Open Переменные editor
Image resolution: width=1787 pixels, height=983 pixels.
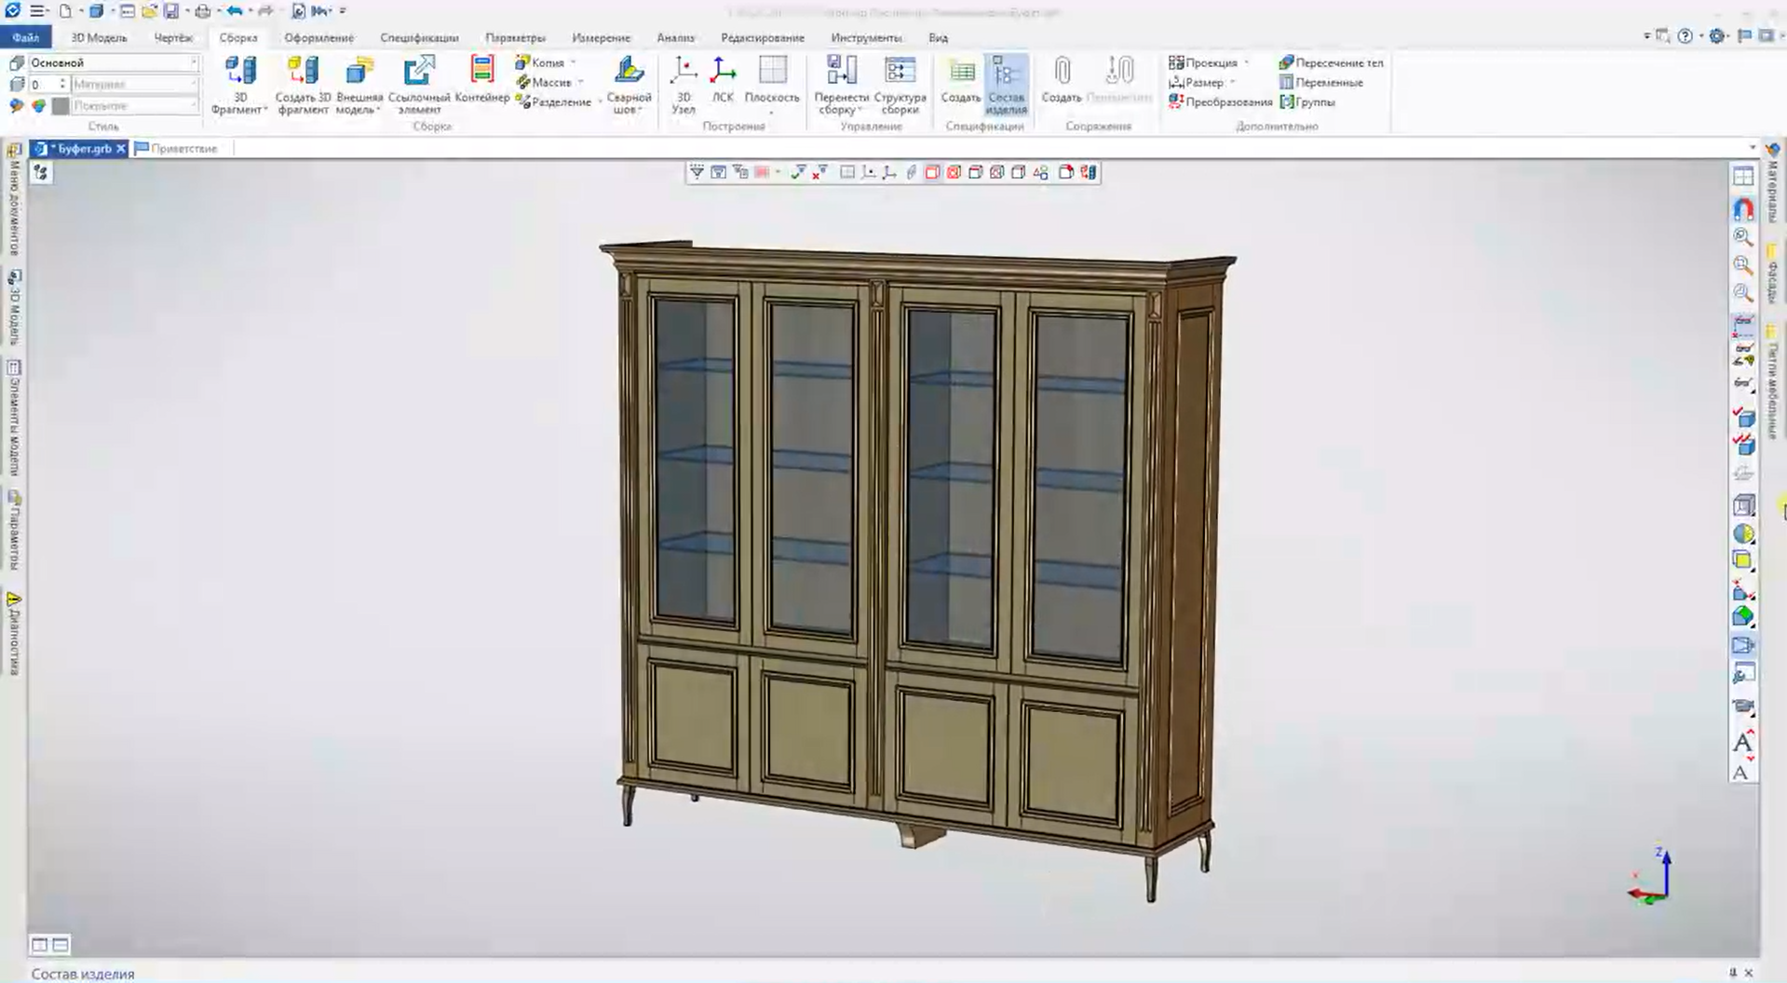click(1320, 82)
